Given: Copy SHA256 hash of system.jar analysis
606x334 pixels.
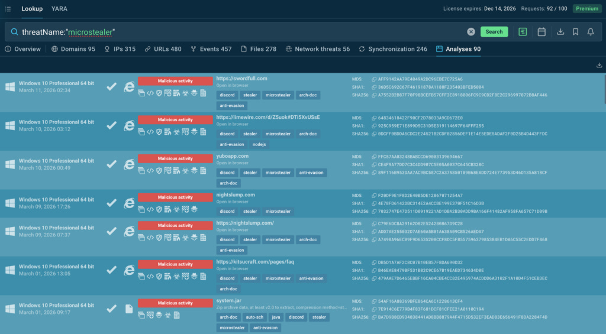Looking at the screenshot, I should tap(374, 317).
